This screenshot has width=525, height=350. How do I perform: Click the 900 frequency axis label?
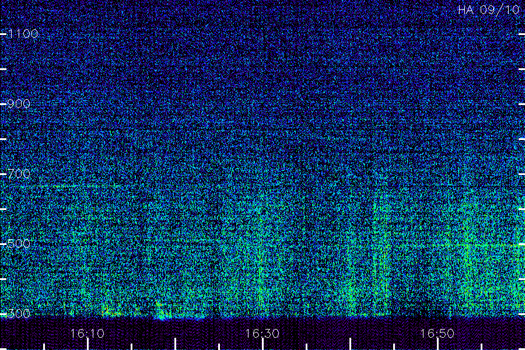click(19, 104)
